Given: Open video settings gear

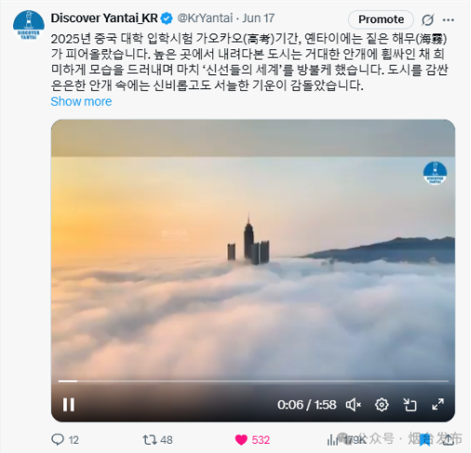Looking at the screenshot, I should coord(382,405).
